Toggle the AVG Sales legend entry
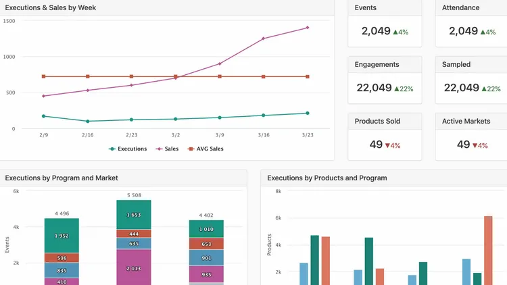The image size is (507, 285). pyautogui.click(x=206, y=149)
